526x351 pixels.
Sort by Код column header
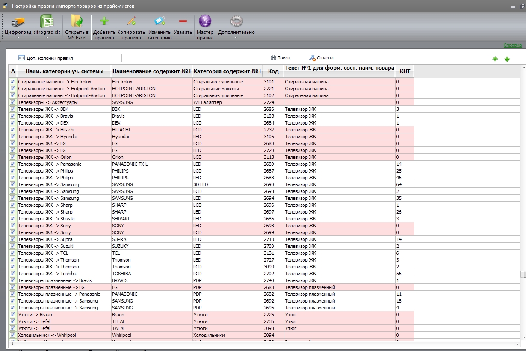tap(273, 71)
